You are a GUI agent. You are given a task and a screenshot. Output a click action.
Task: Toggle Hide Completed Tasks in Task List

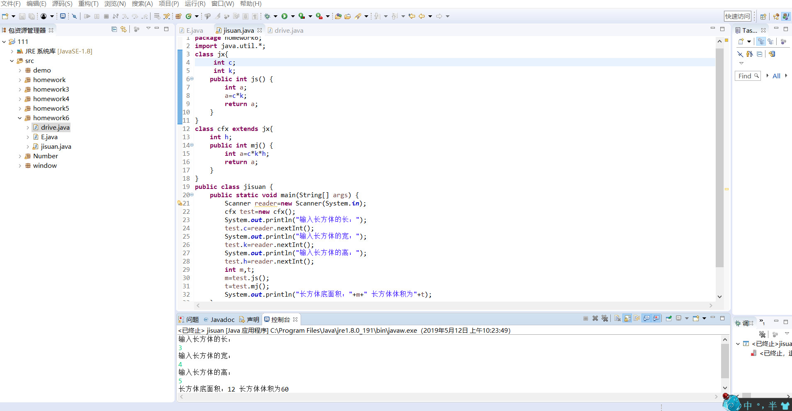coord(740,54)
